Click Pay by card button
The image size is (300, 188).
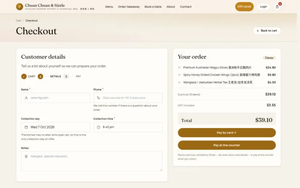pyautogui.click(x=227, y=133)
